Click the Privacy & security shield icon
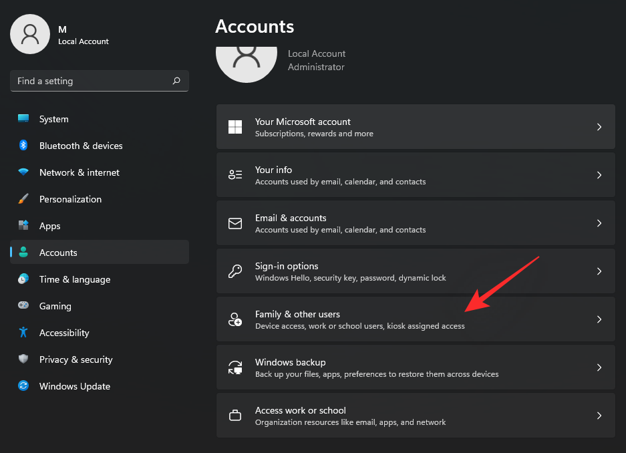626x453 pixels. pos(23,359)
